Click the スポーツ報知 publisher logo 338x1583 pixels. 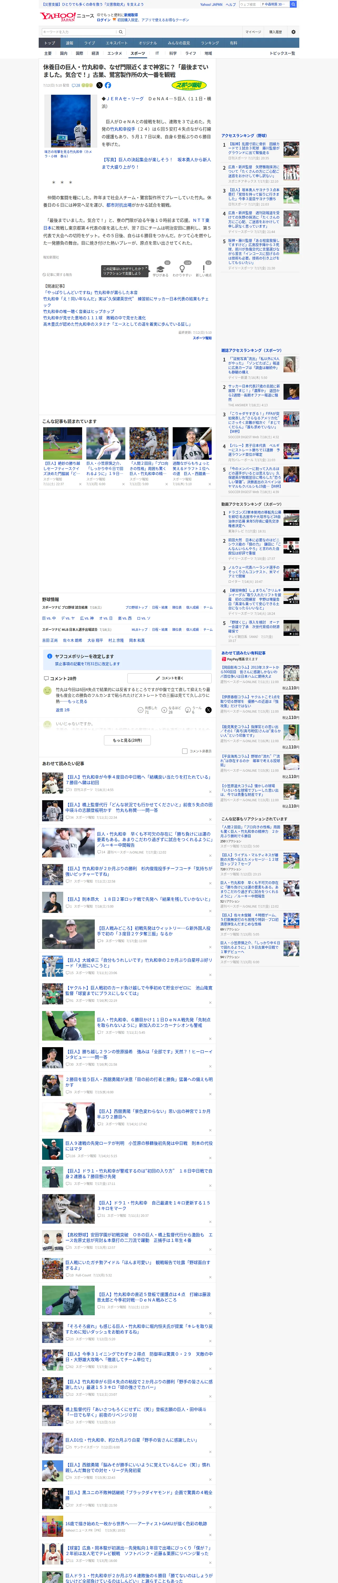tap(189, 85)
